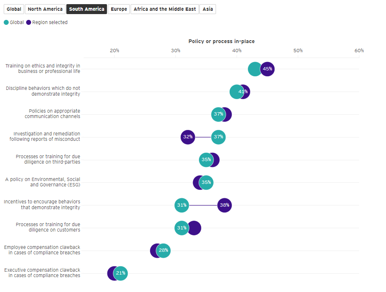Click the teal Global legend dot
Viewport: 386px width, 292px height.
tap(6, 22)
